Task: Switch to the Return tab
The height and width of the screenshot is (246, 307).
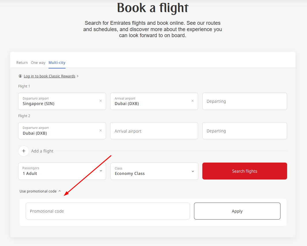Action: [22, 63]
